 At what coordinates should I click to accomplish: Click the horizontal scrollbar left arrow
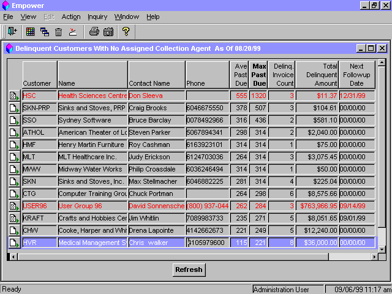pyautogui.click(x=13, y=257)
